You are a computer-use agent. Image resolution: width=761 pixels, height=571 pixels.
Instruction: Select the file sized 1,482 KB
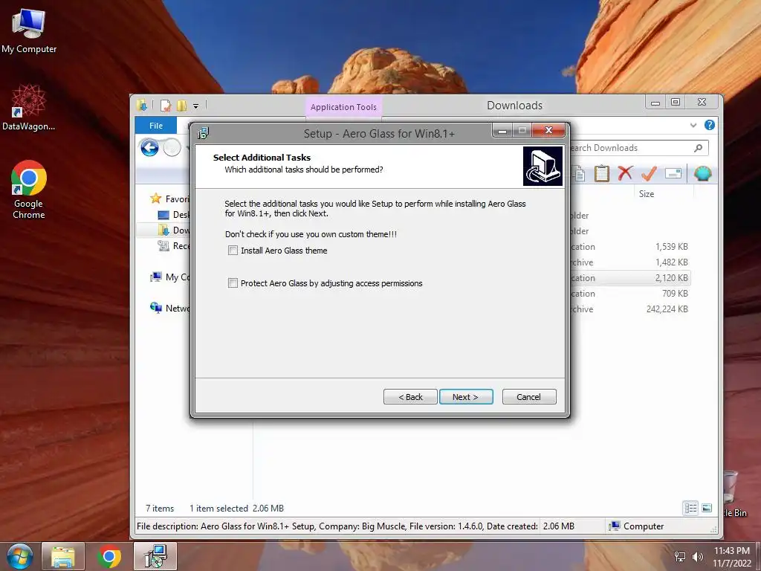(631, 262)
